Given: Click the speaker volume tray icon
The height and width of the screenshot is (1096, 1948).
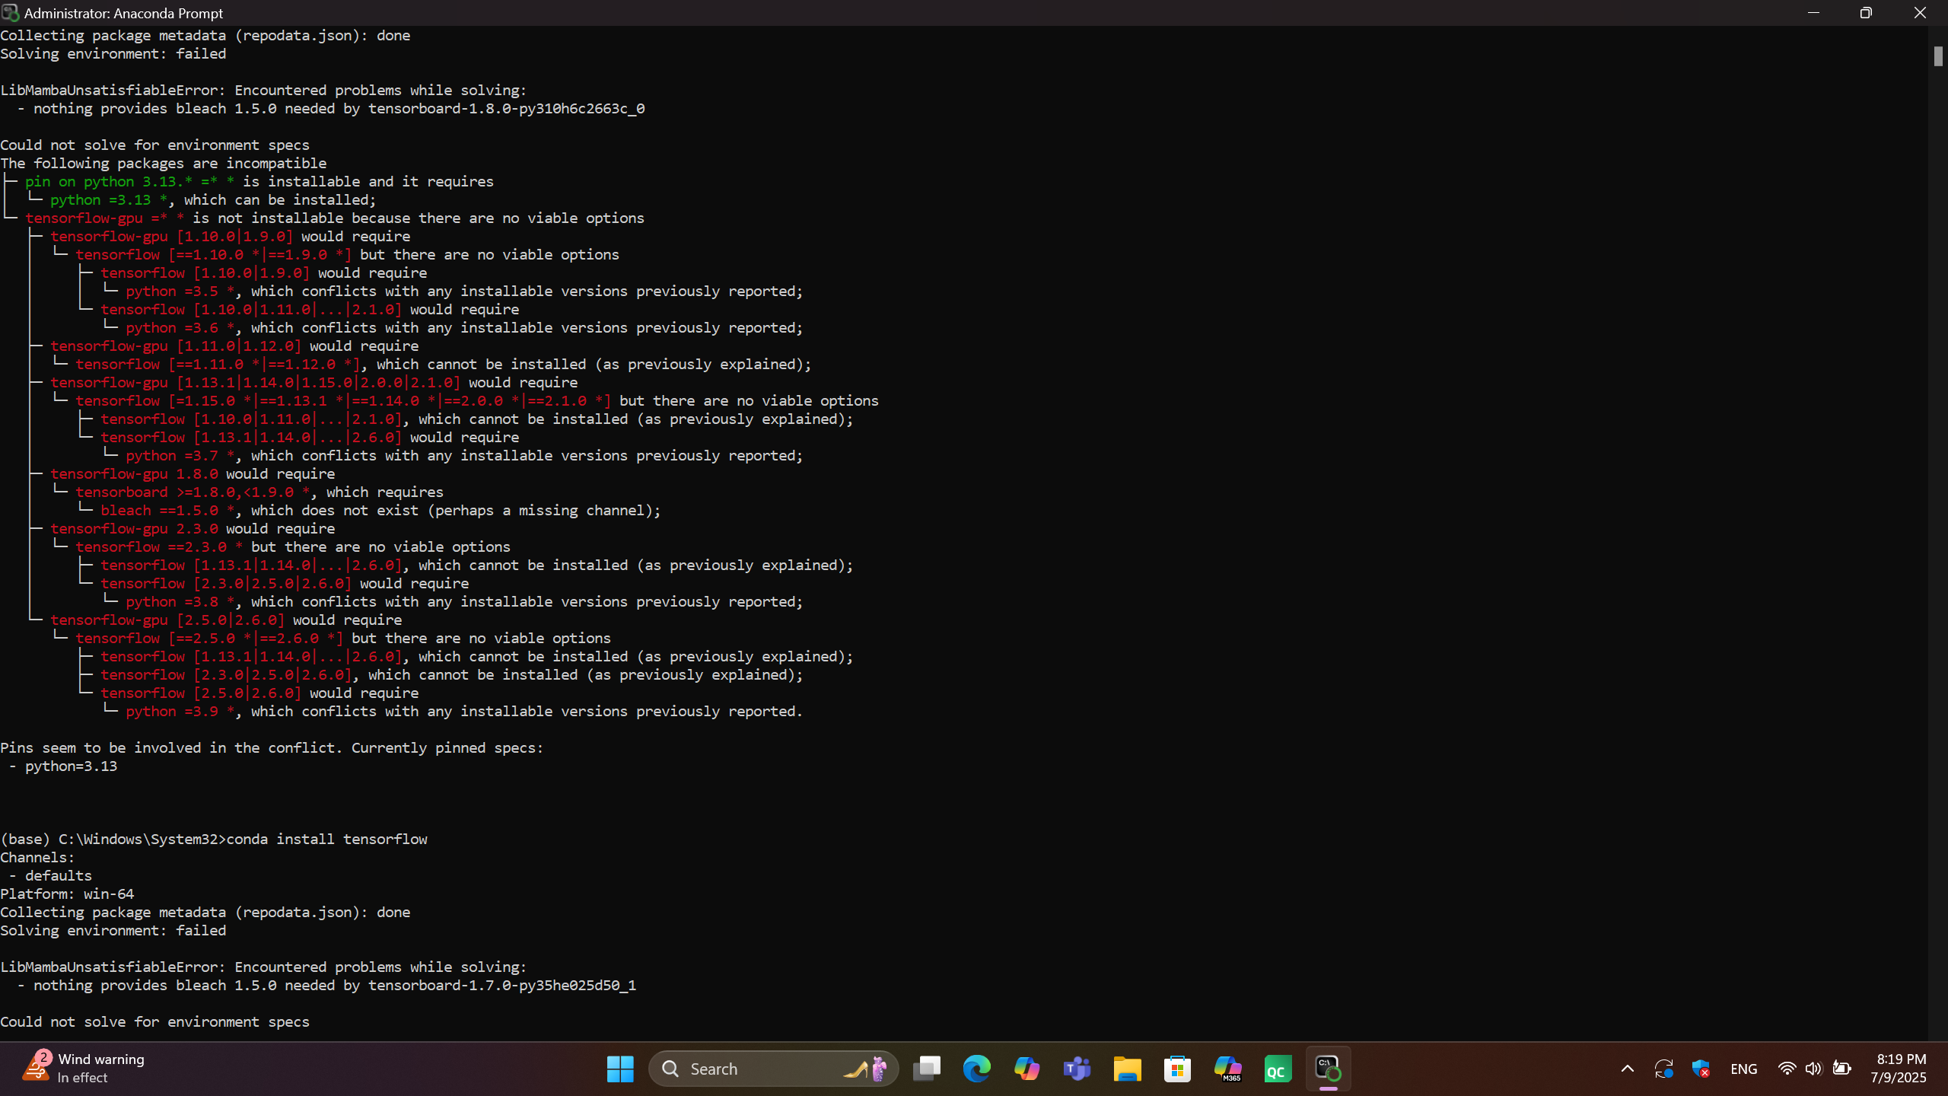Looking at the screenshot, I should (x=1813, y=1069).
